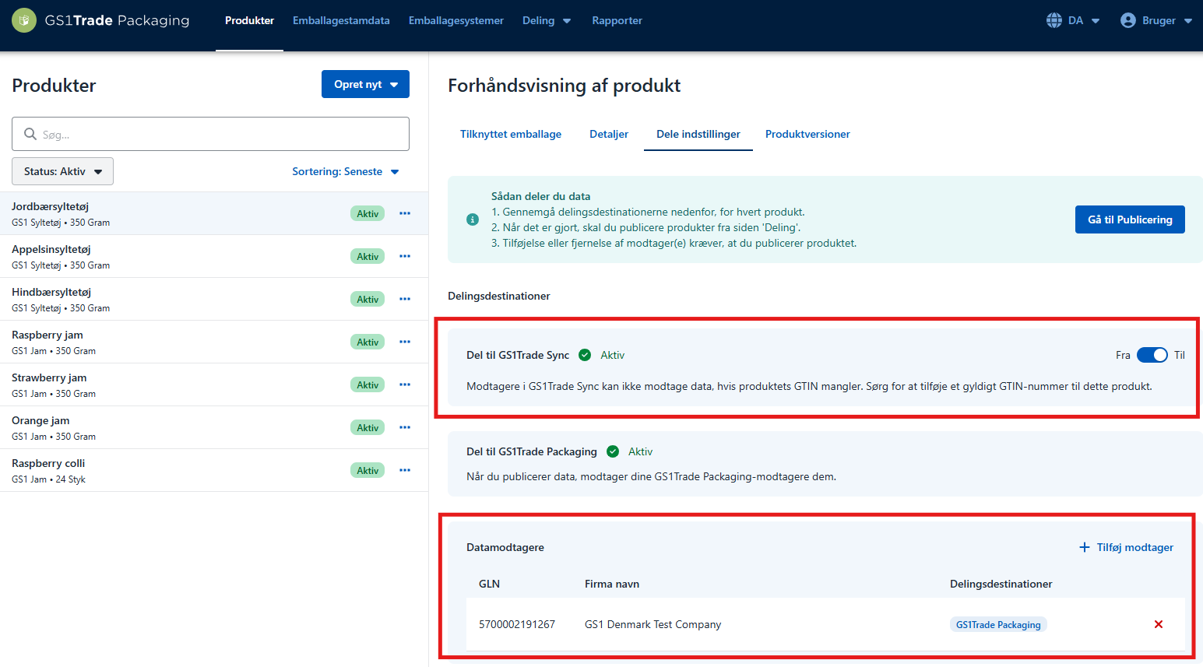Open the Emballagestamdata menu
Viewport: 1203px width, 667px height.
(x=341, y=20)
